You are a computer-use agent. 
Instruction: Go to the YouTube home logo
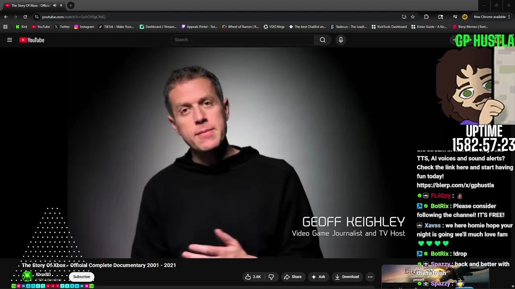[32, 40]
